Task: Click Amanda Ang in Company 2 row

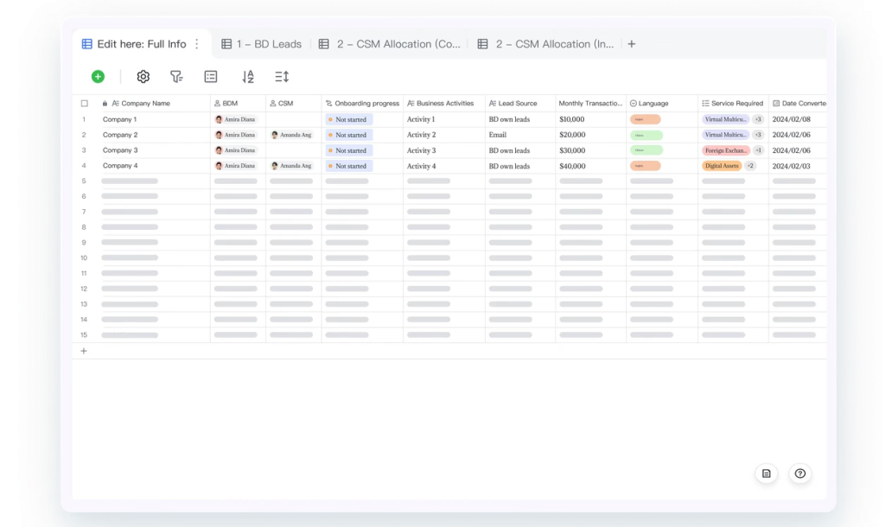Action: (x=291, y=135)
